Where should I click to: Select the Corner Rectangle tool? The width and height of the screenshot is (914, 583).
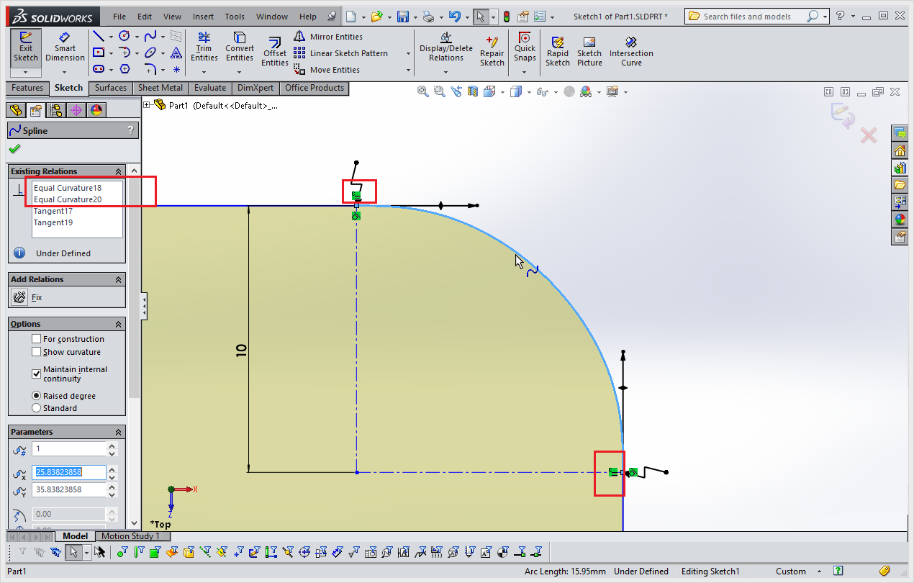click(99, 53)
